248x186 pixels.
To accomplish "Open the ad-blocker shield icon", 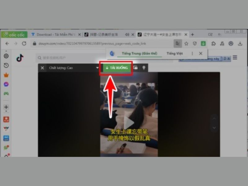I will [195, 43].
